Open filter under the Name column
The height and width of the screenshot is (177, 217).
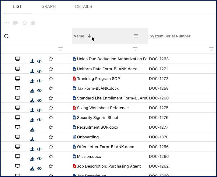coord(135,49)
